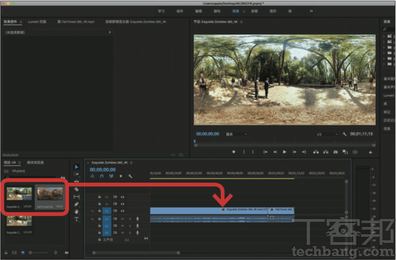Click Exquisite Zombies clip on V1 track
Viewport: 396px width, 260px height.
(209, 211)
